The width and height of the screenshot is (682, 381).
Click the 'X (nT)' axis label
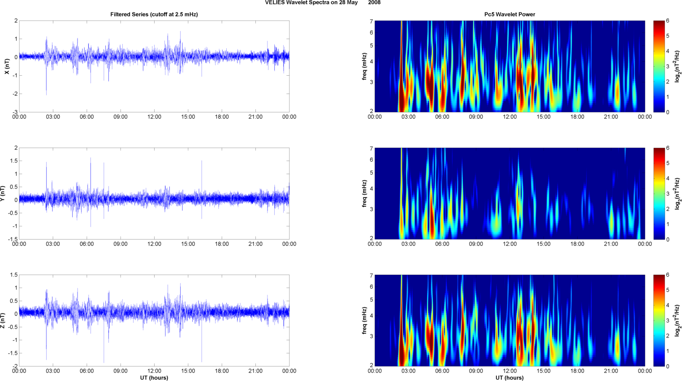click(x=7, y=66)
